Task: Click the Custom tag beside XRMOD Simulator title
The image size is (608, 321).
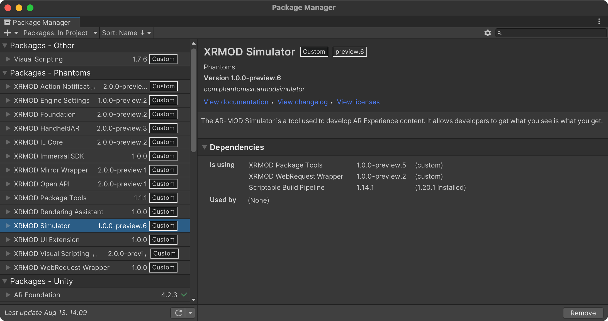Action: [x=314, y=52]
